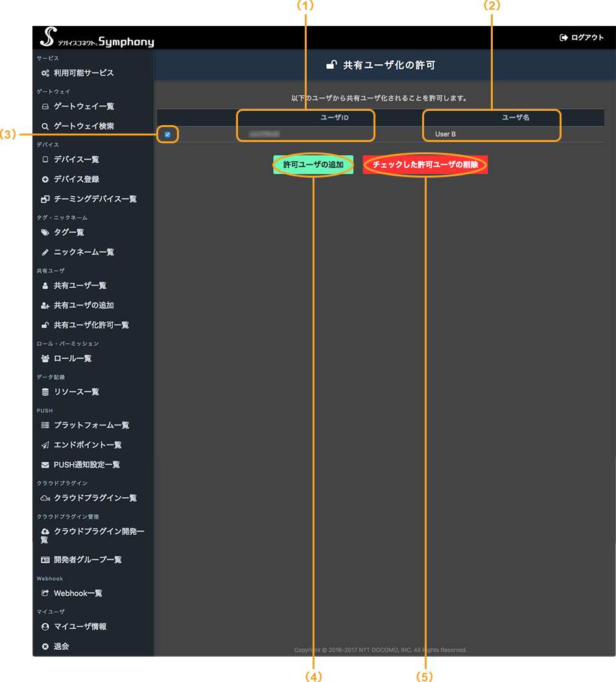The width and height of the screenshot is (616, 682).
Task: Open チーミングデバイス一覧 menu item
Action: [x=95, y=199]
